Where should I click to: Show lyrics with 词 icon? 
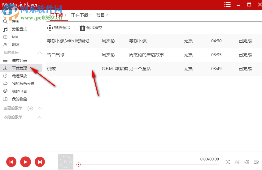(x=237, y=162)
